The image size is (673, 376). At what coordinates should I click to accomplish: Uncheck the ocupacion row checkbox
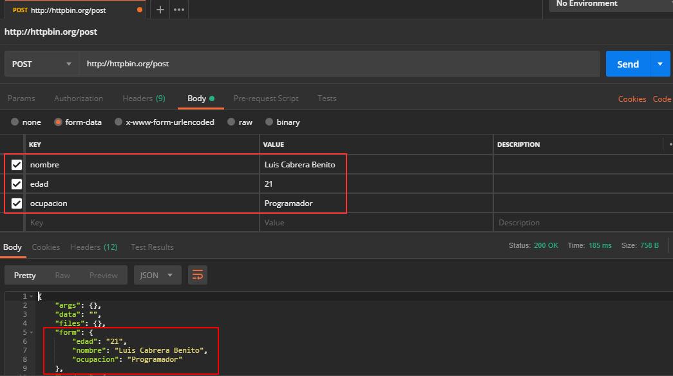(17, 203)
